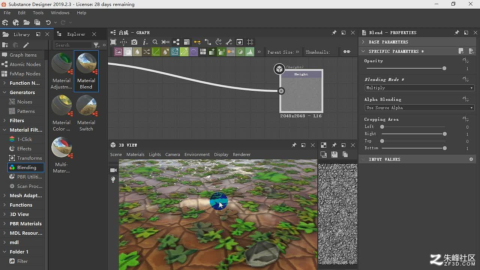Screen dimensions: 480x270
Task: Click the new graph icon with plus sign
Action: pos(16,22)
